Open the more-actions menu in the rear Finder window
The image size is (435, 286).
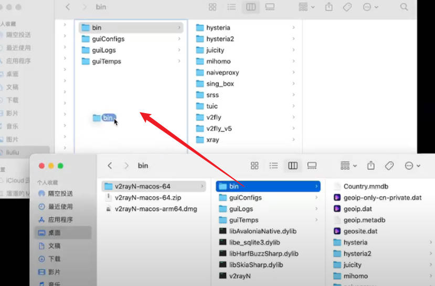370,7
